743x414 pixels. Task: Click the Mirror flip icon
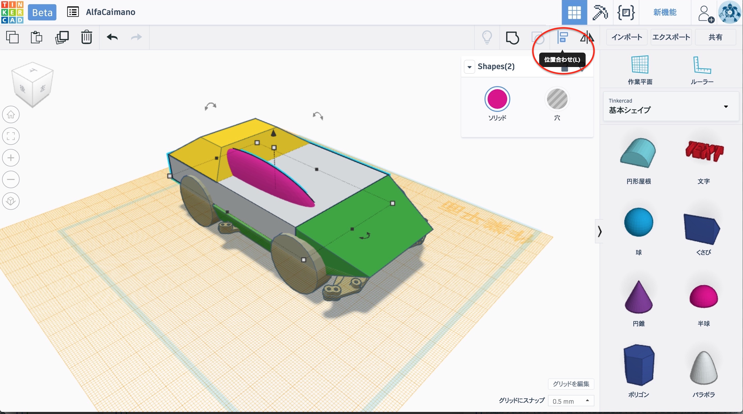587,37
